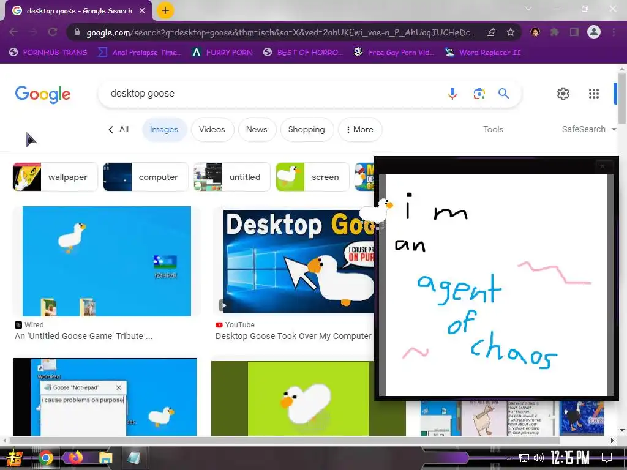Viewport: 627px width, 470px height.
Task: Go back with the browser back arrow
Action: [x=13, y=32]
